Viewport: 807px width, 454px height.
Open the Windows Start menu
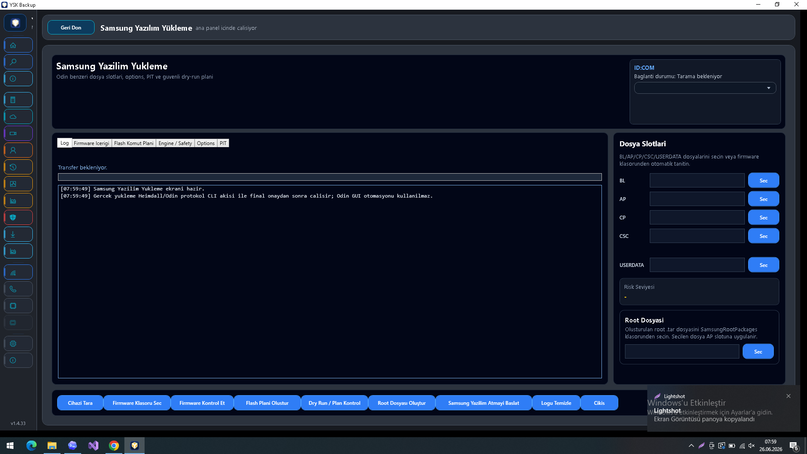pos(10,446)
